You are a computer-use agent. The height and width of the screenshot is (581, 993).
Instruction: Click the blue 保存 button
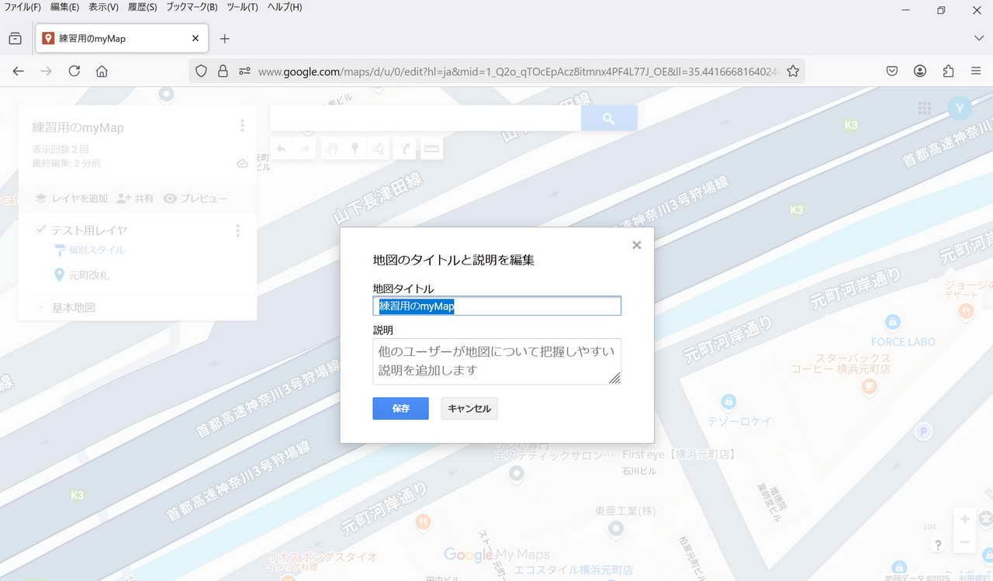[x=400, y=409]
